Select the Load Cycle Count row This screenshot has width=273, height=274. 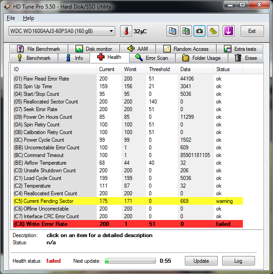pos(128,178)
